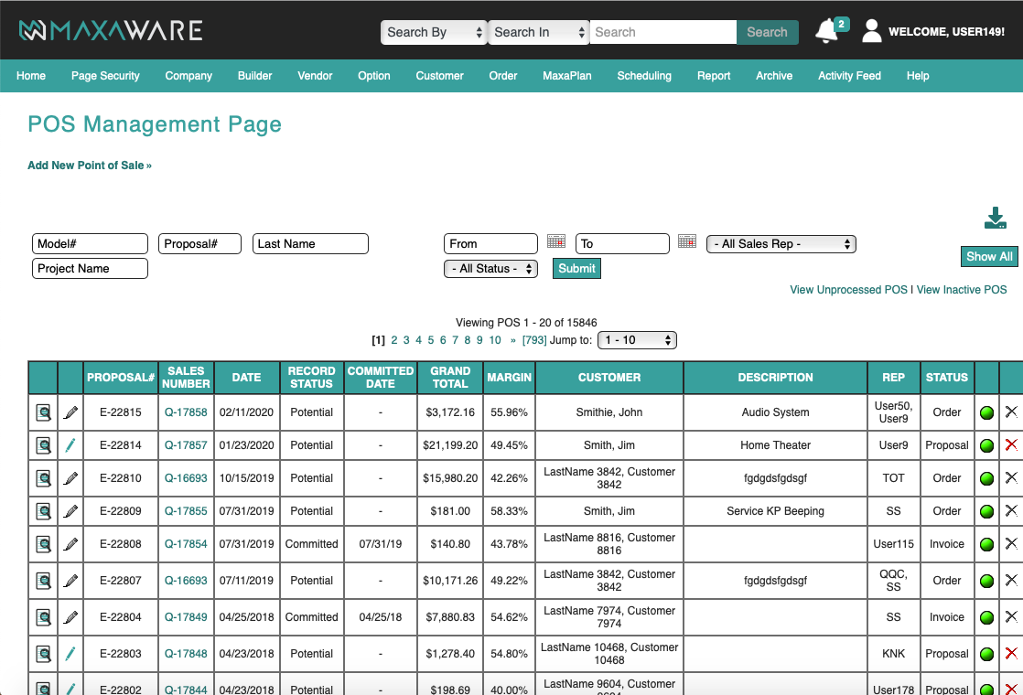Open Add New Point of Sale link

point(90,166)
